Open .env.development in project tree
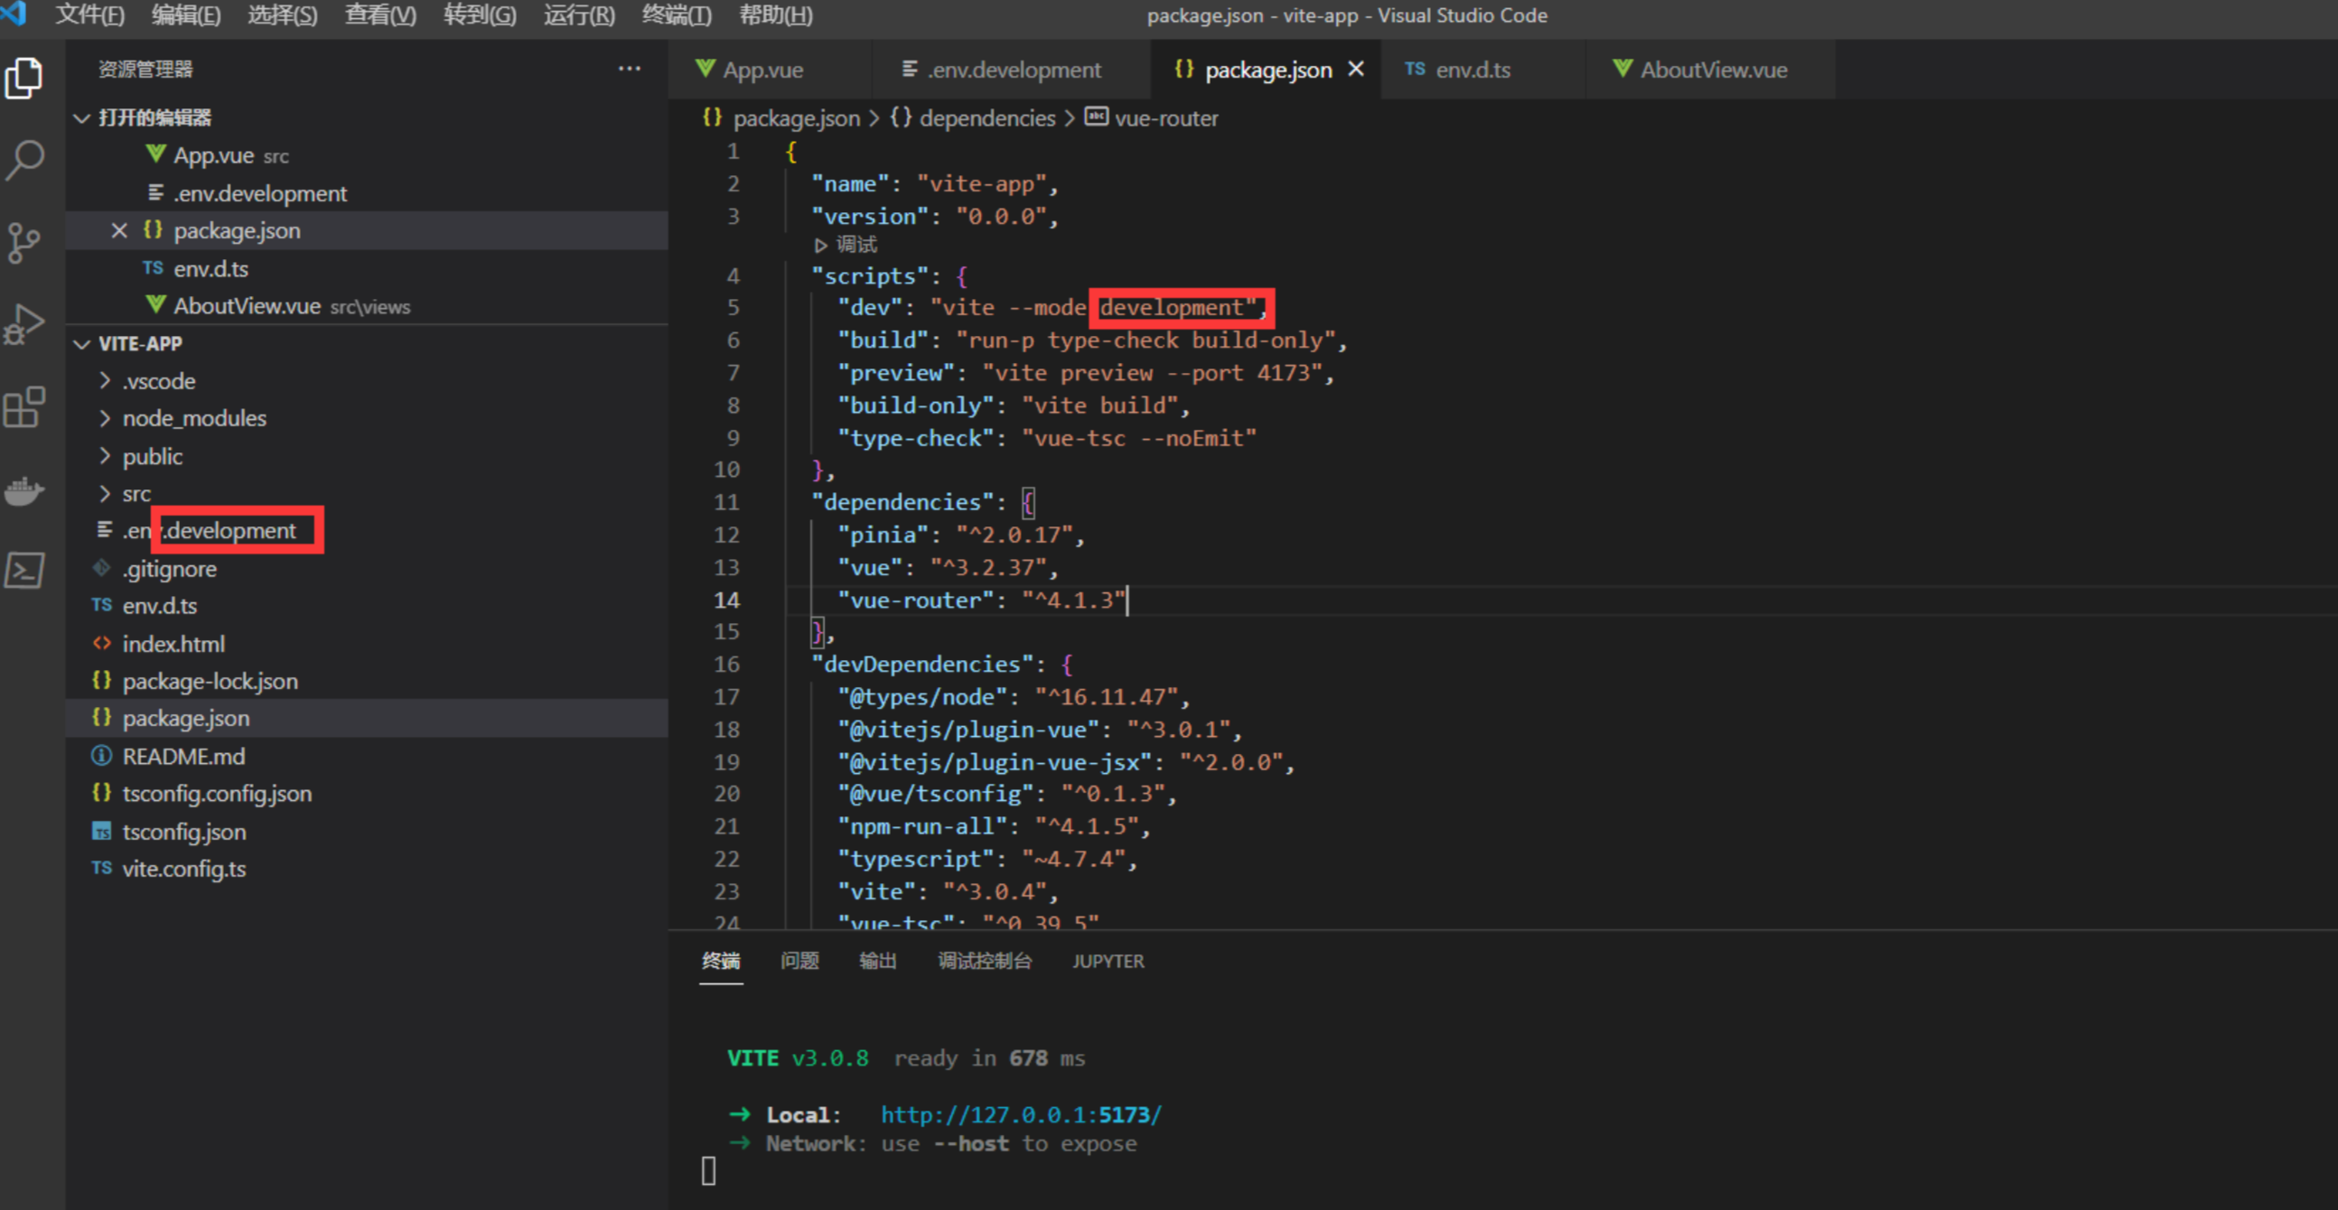2338x1210 pixels. coord(368,531)
